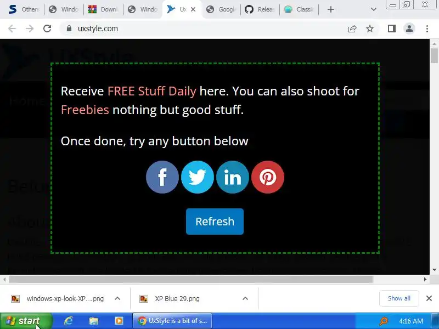Viewport: 439px width, 329px height.
Task: Switch to the Releas GitHub tab
Action: pos(260,9)
